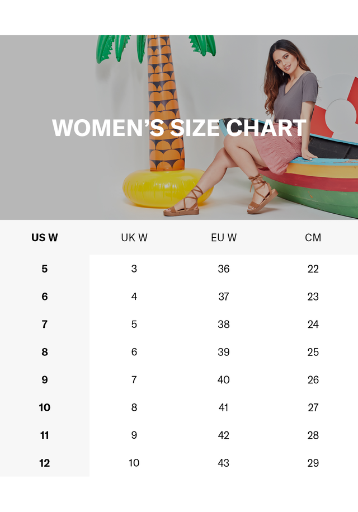Click US size 5 row label
Screen dimensions: 358x512
pyautogui.click(x=45, y=269)
